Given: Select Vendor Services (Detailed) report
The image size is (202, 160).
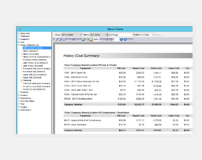Looking at the screenshot, I should pyautogui.click(x=34, y=89).
